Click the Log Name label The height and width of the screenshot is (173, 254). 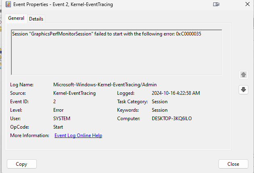click(x=22, y=85)
